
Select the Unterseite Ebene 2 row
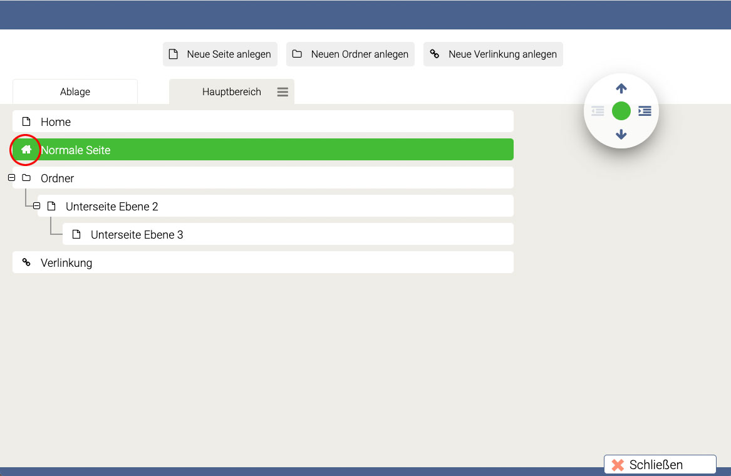276,206
